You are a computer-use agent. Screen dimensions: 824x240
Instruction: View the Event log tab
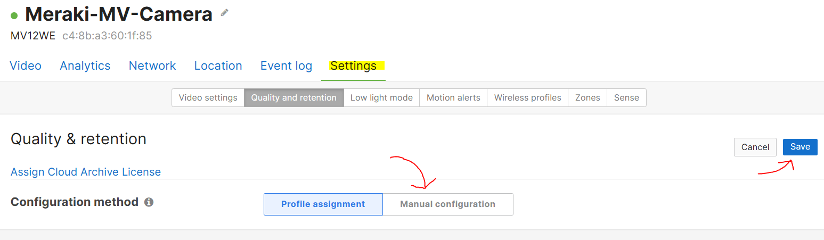tap(286, 66)
